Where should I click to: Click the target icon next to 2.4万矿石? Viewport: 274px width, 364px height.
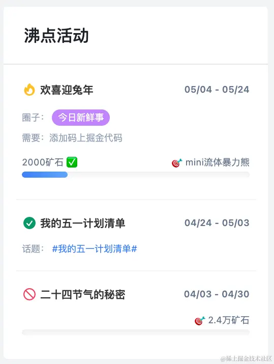[200, 321]
